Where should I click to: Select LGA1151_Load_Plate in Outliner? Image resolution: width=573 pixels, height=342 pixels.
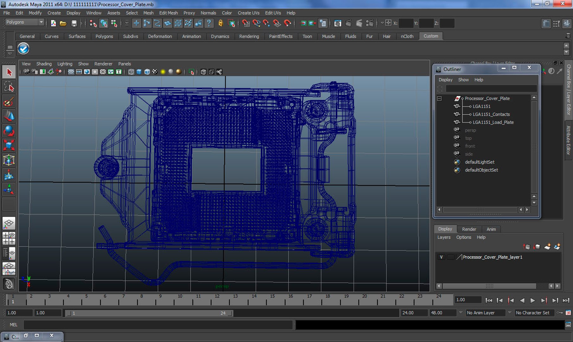[x=493, y=122]
